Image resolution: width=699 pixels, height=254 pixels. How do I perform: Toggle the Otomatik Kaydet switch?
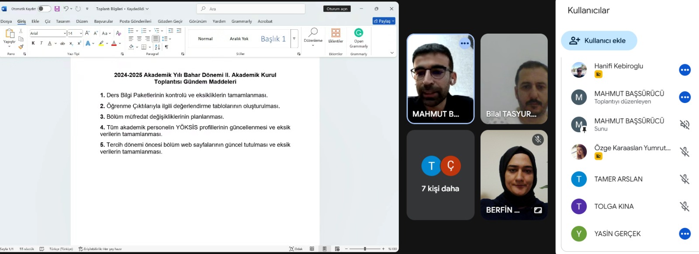click(44, 9)
